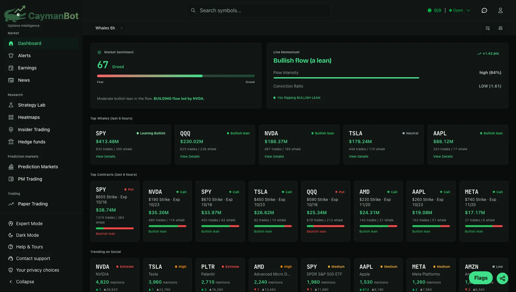The image size is (516, 292).
Task: Click the Hedge funds bank icon
Action: click(x=11, y=142)
